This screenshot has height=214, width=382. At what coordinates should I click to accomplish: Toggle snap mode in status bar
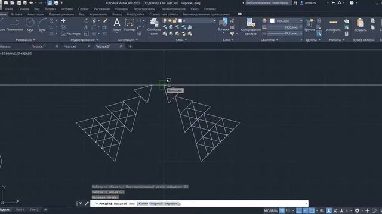pyautogui.click(x=288, y=210)
